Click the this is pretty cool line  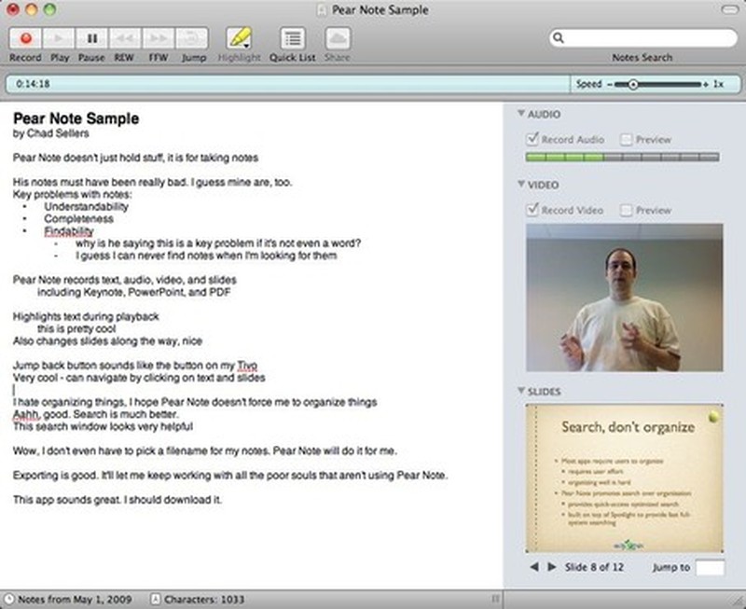pos(76,329)
